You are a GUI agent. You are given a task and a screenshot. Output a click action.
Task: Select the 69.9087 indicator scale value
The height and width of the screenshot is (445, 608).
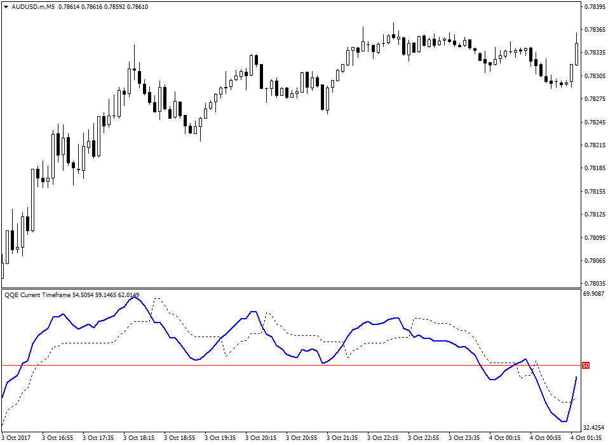[x=592, y=293]
